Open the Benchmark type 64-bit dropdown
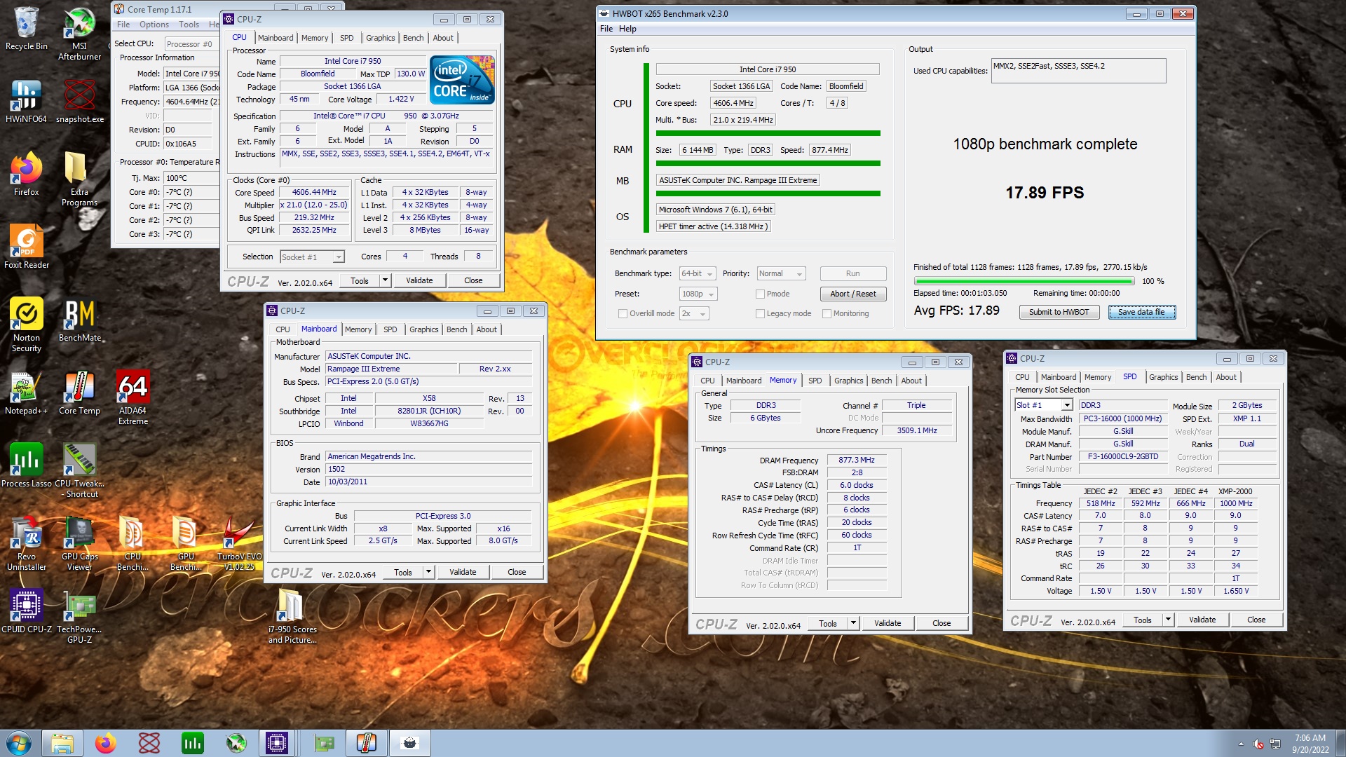This screenshot has width=1346, height=757. tap(697, 273)
